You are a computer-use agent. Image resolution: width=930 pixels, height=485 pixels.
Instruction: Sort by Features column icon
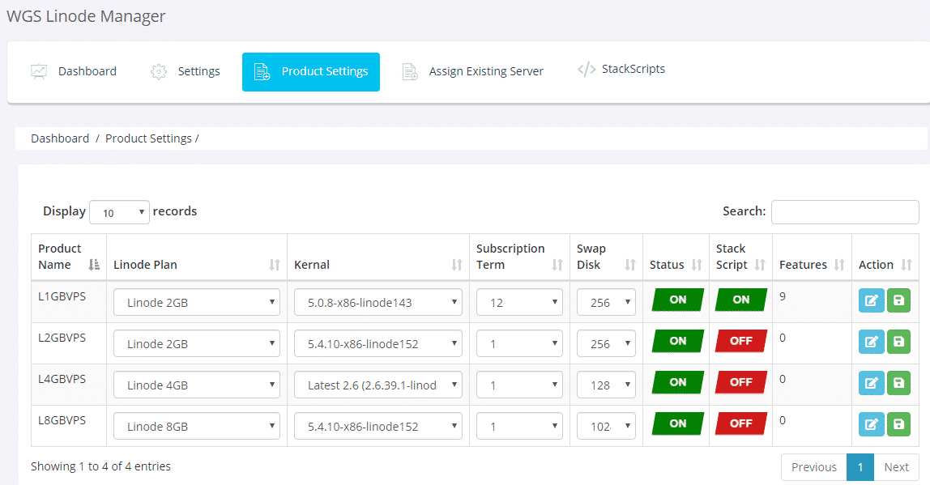(x=838, y=265)
